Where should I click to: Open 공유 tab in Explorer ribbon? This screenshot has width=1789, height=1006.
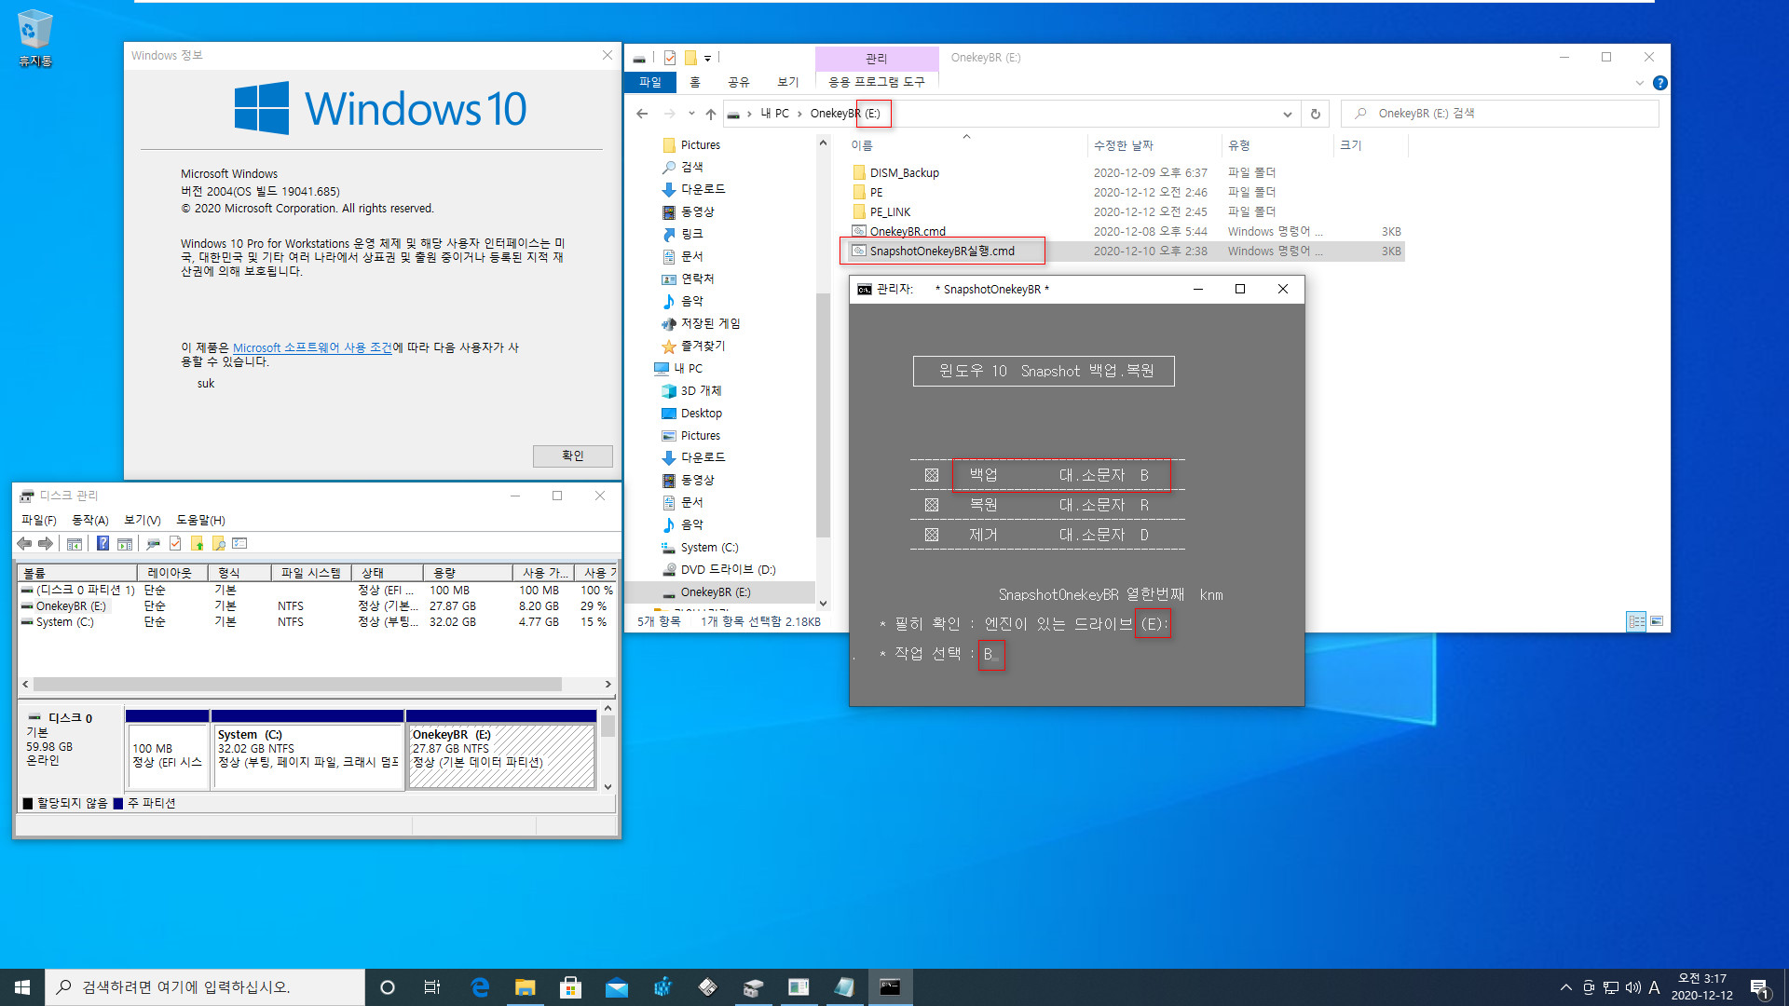[739, 82]
